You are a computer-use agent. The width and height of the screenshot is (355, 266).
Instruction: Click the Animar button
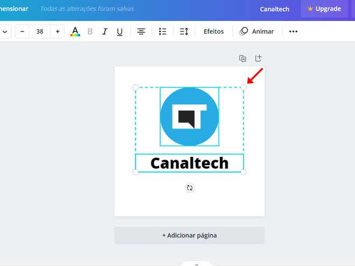(x=257, y=32)
